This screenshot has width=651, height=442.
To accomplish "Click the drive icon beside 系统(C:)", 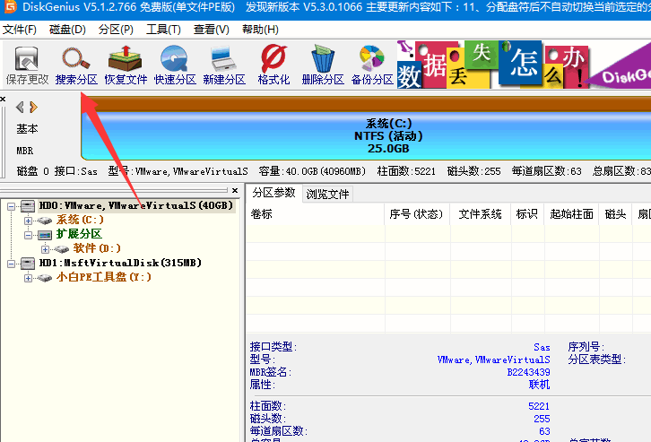I will click(x=45, y=221).
